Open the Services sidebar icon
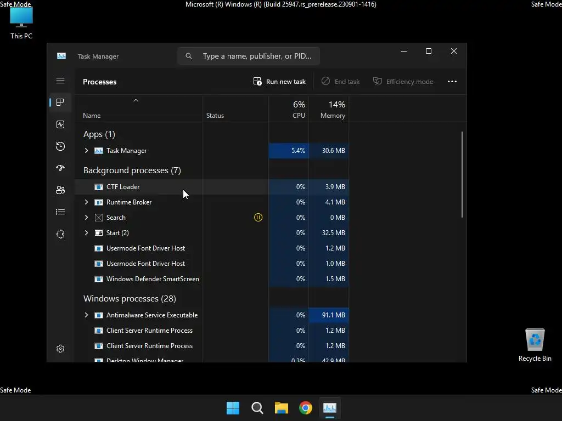 [x=60, y=234]
